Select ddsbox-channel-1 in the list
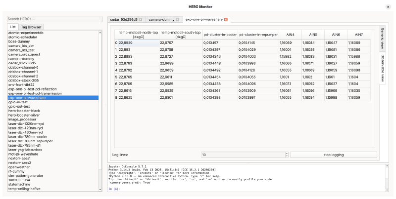396x199 pixels. coord(53,72)
